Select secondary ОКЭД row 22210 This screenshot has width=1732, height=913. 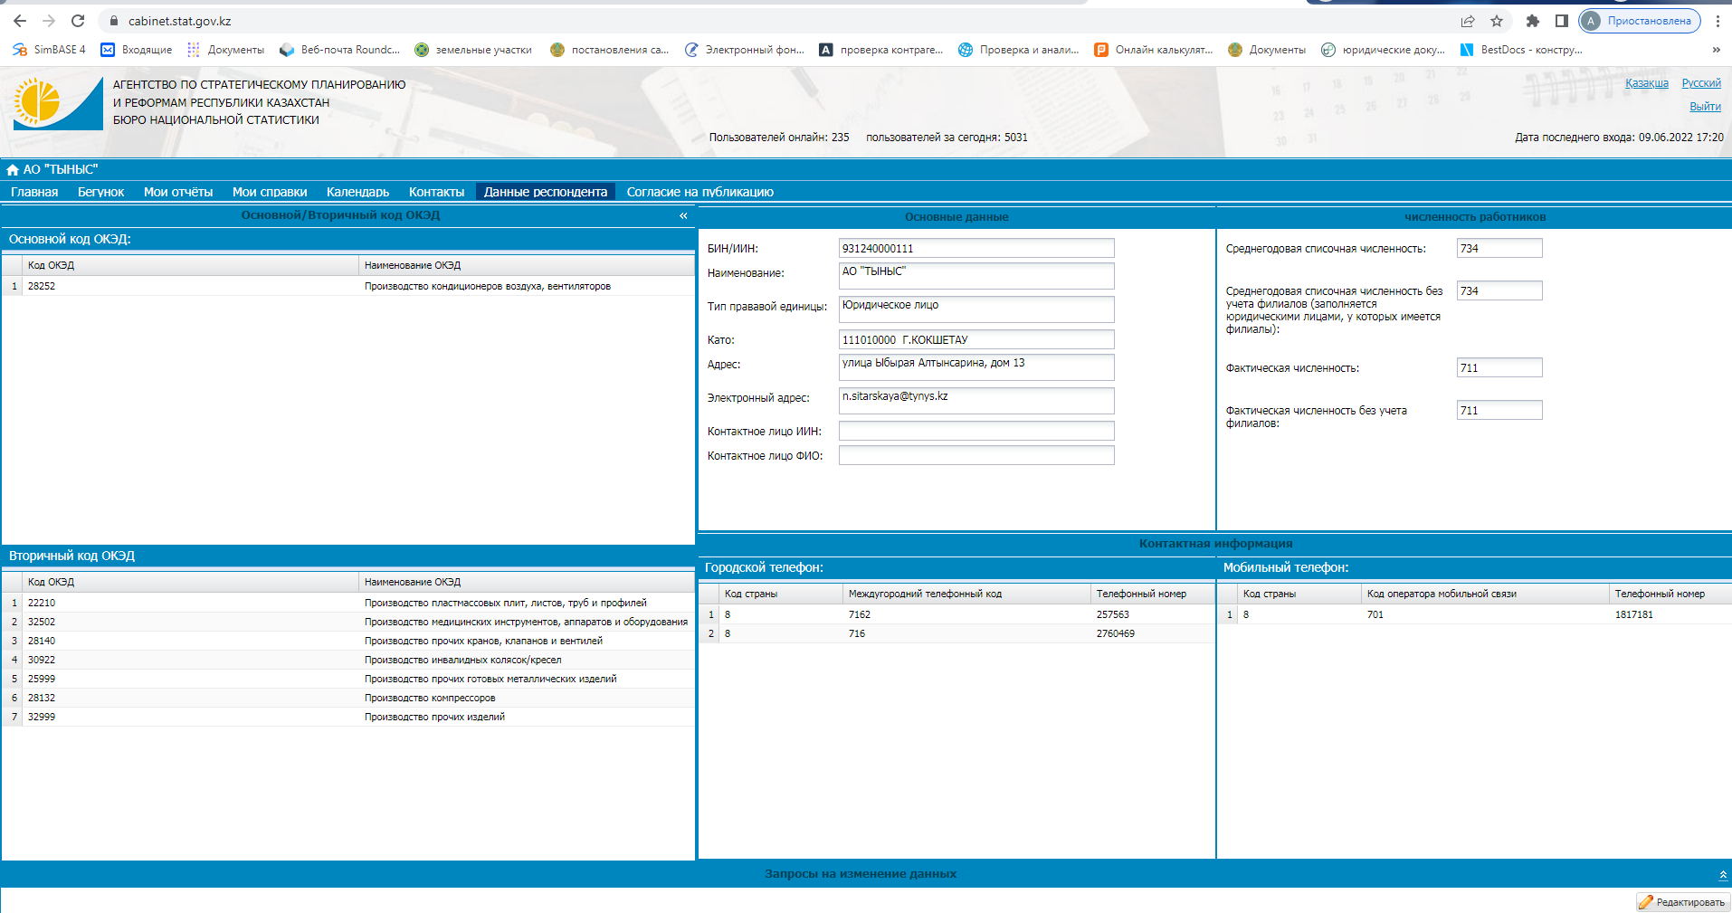[x=348, y=603]
